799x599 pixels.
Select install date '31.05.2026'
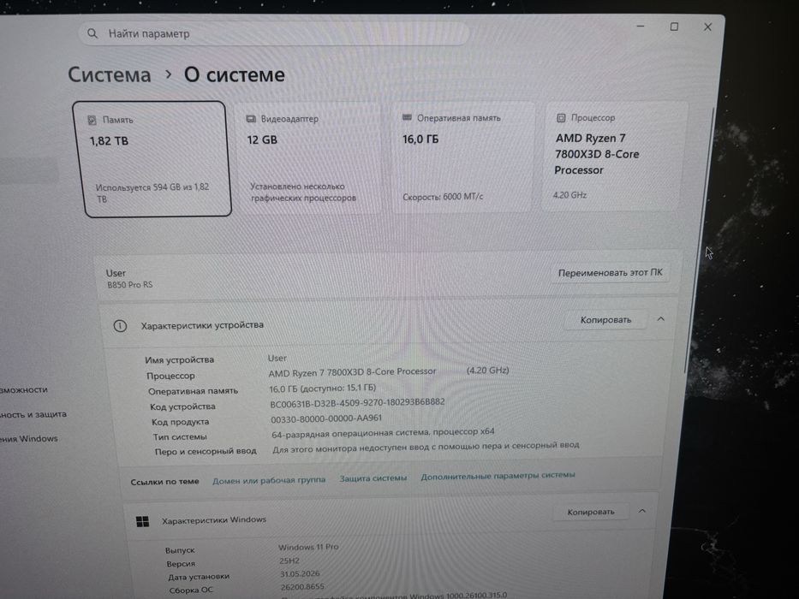click(300, 574)
